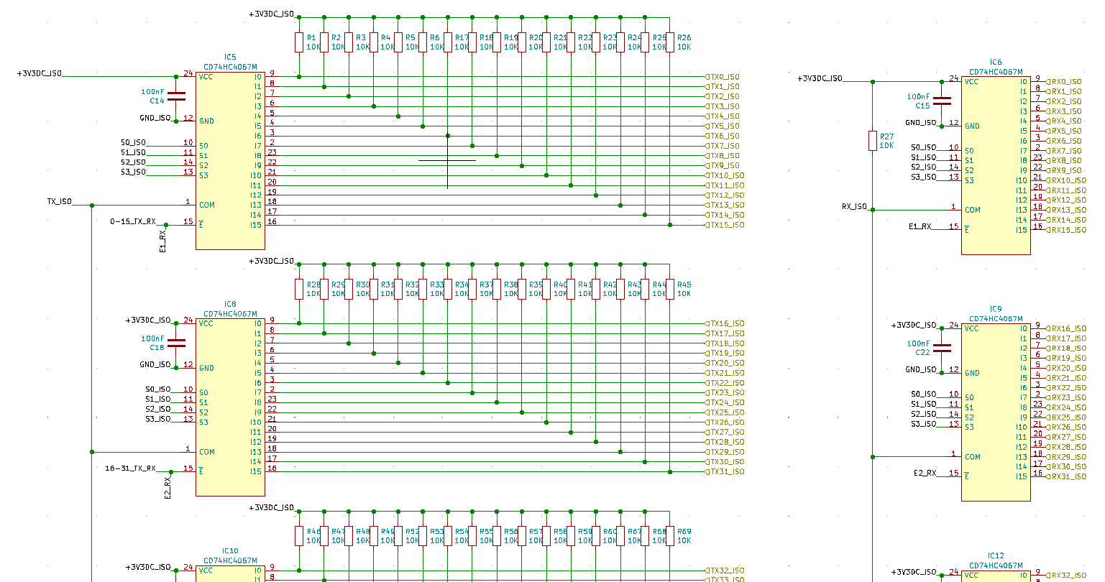The height and width of the screenshot is (582, 1105).
Task: Click the IC12 reference designator
Action: 996,556
